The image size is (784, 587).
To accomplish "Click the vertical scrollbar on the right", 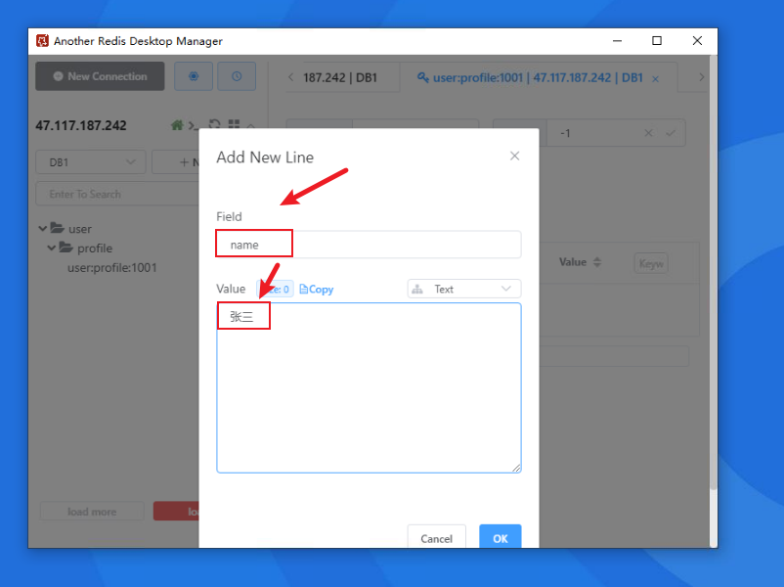I will (x=714, y=273).
